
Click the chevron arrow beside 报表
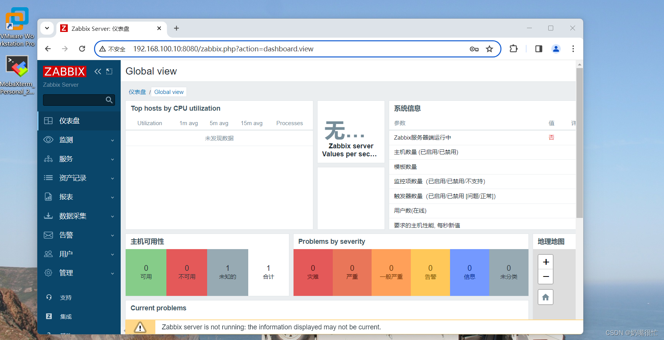[x=112, y=197]
